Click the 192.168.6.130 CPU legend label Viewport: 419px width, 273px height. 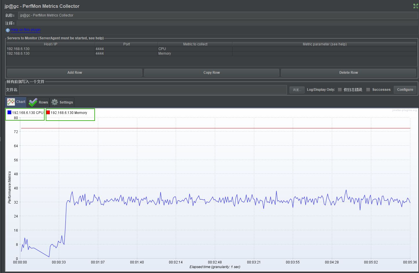click(28, 113)
